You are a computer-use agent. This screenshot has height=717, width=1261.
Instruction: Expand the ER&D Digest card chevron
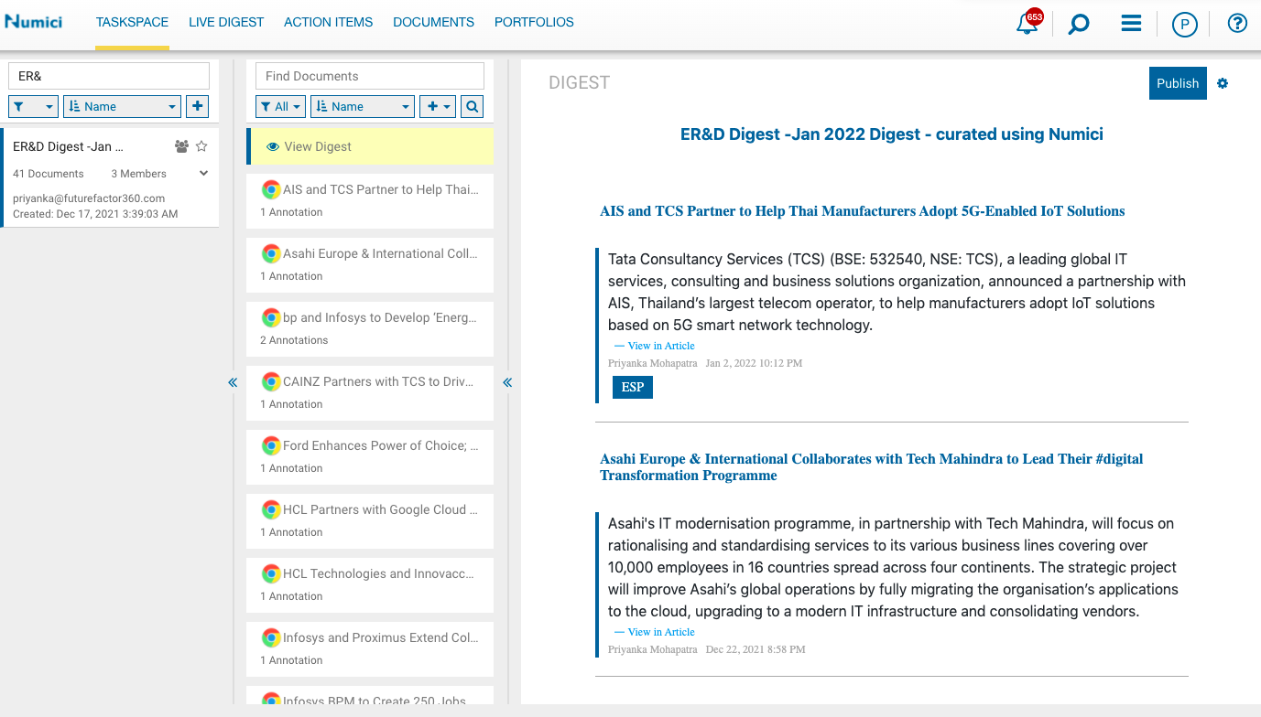[203, 173]
